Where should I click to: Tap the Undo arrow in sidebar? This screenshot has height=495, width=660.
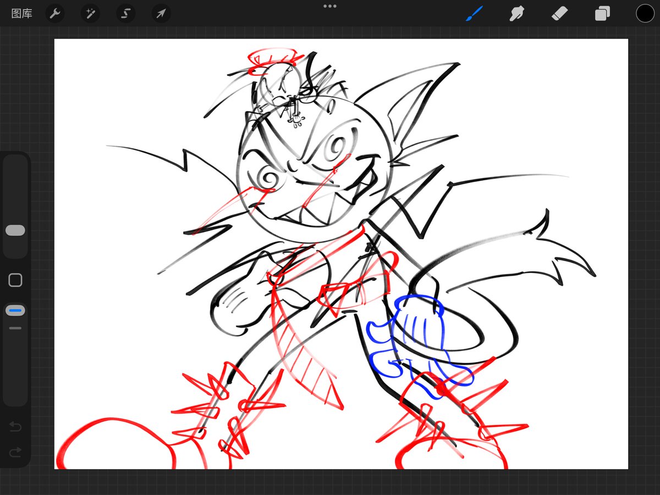tap(15, 427)
